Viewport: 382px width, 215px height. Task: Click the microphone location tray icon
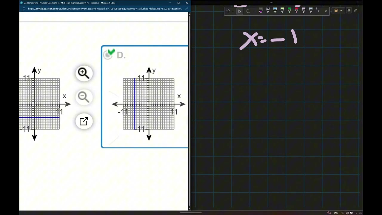point(329,213)
